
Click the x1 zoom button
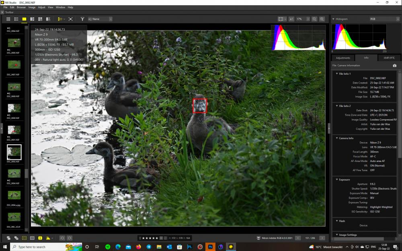point(291,19)
